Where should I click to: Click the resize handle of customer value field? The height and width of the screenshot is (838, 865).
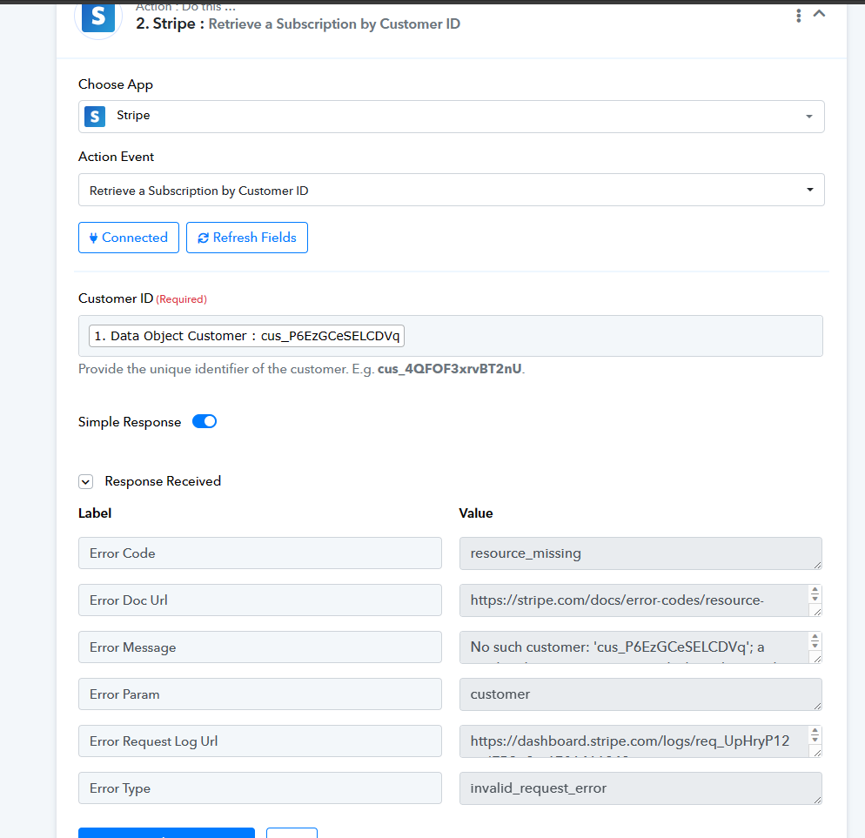[x=817, y=706]
